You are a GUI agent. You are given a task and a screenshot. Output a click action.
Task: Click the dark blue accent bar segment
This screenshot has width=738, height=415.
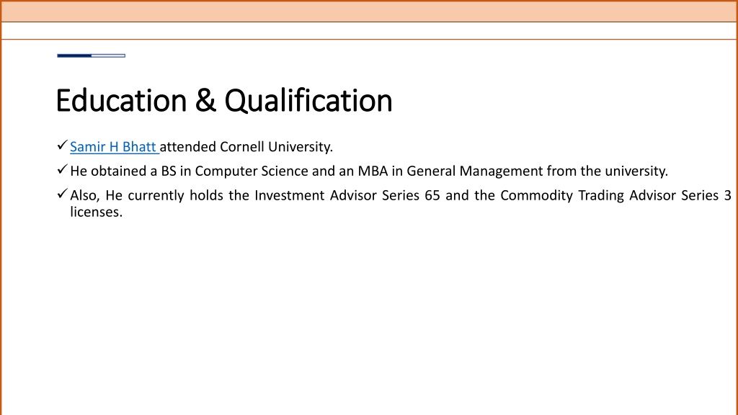74,55
